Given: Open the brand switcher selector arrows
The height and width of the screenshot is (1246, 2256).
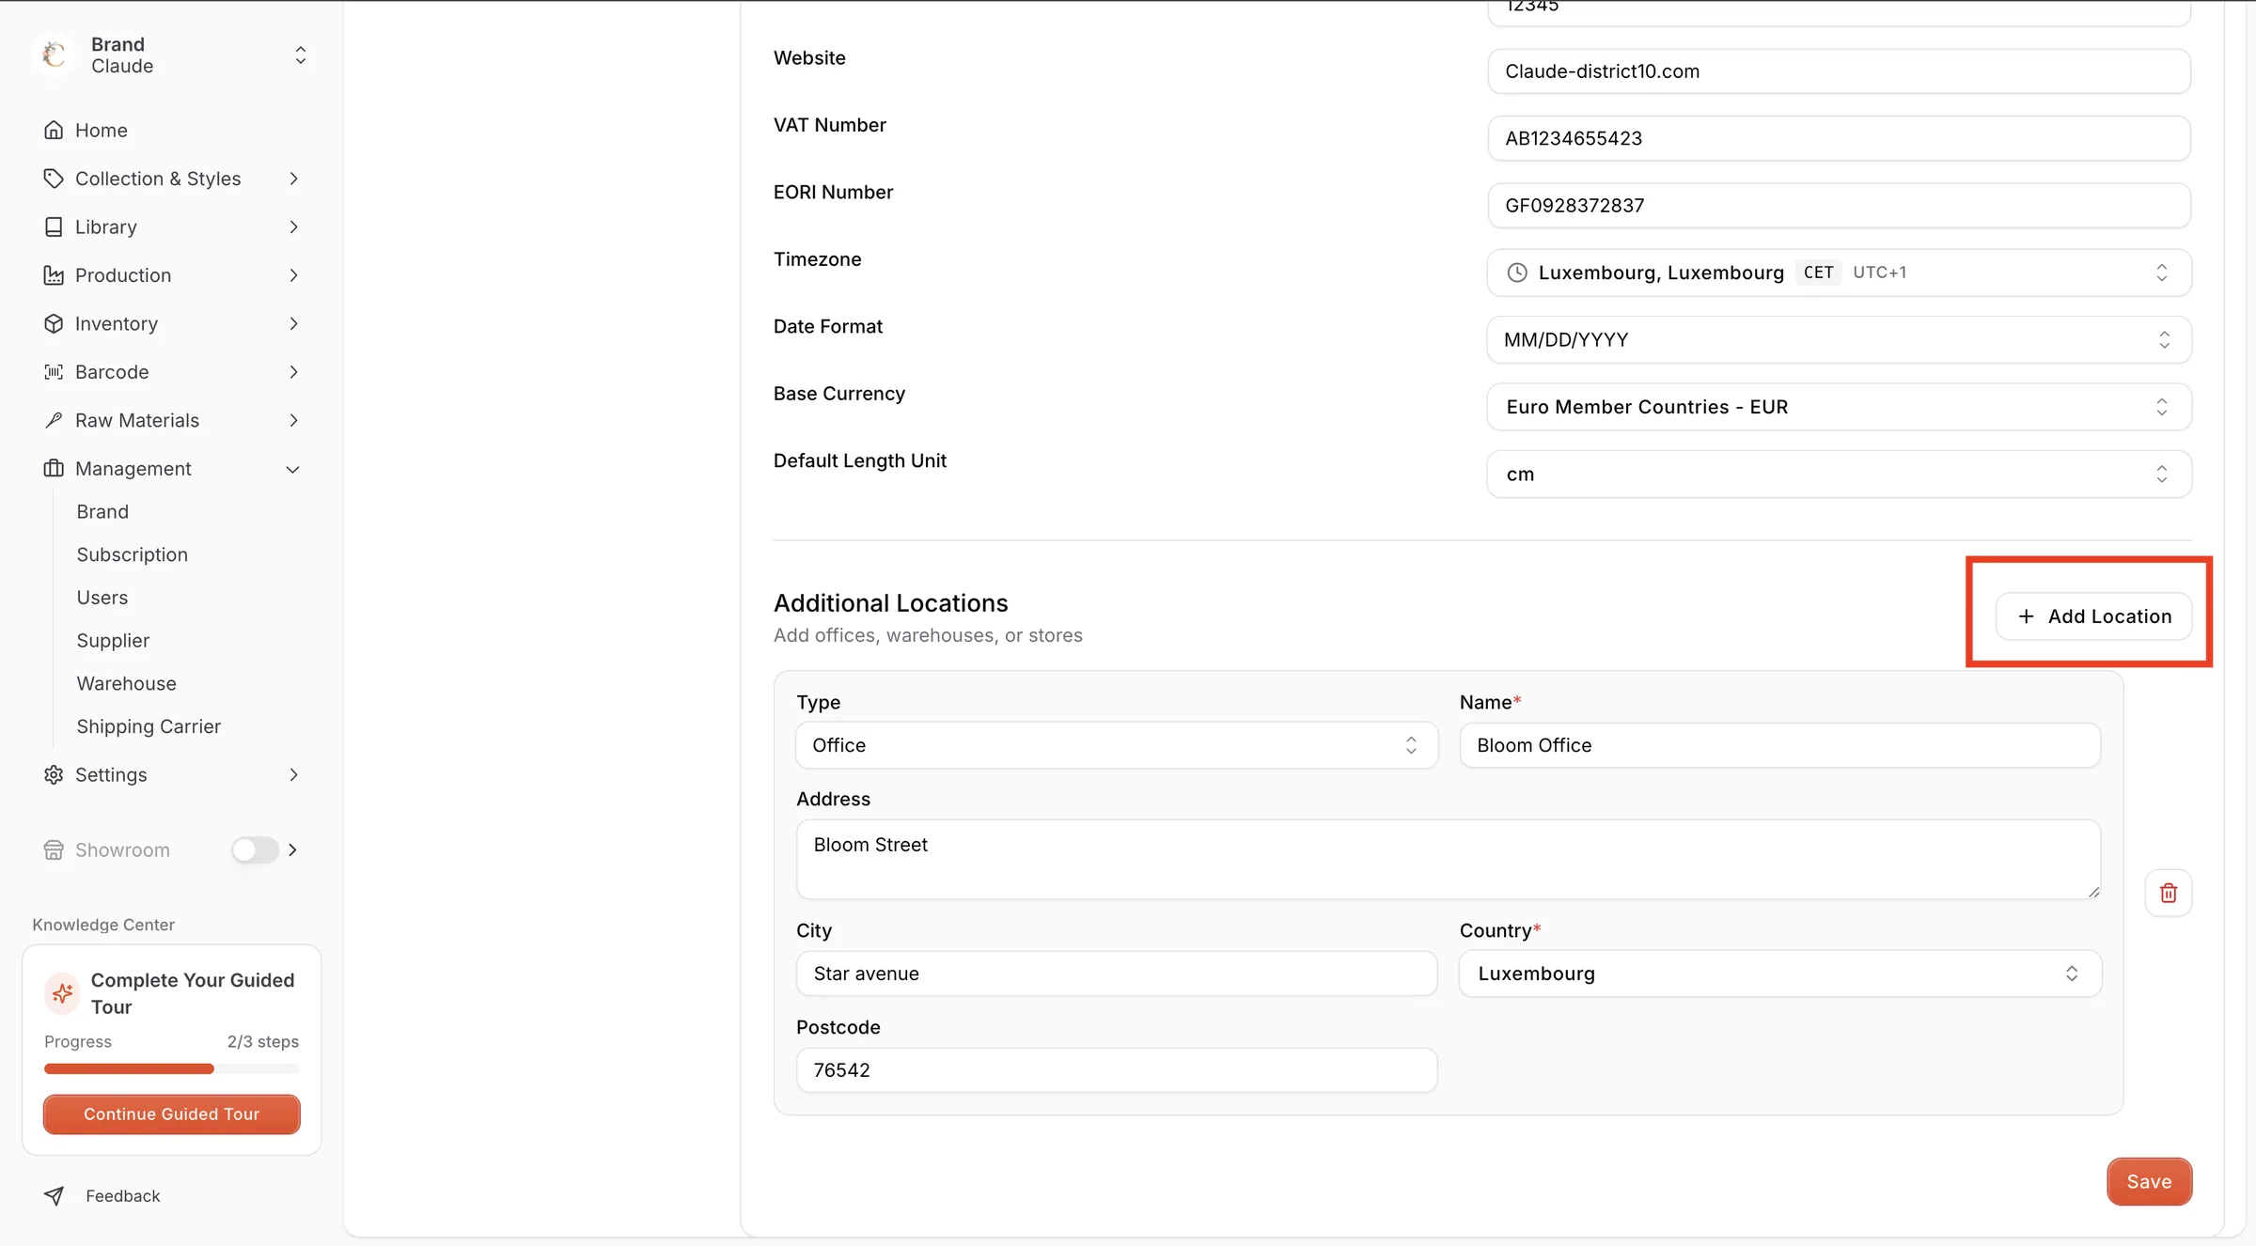Looking at the screenshot, I should 301,55.
